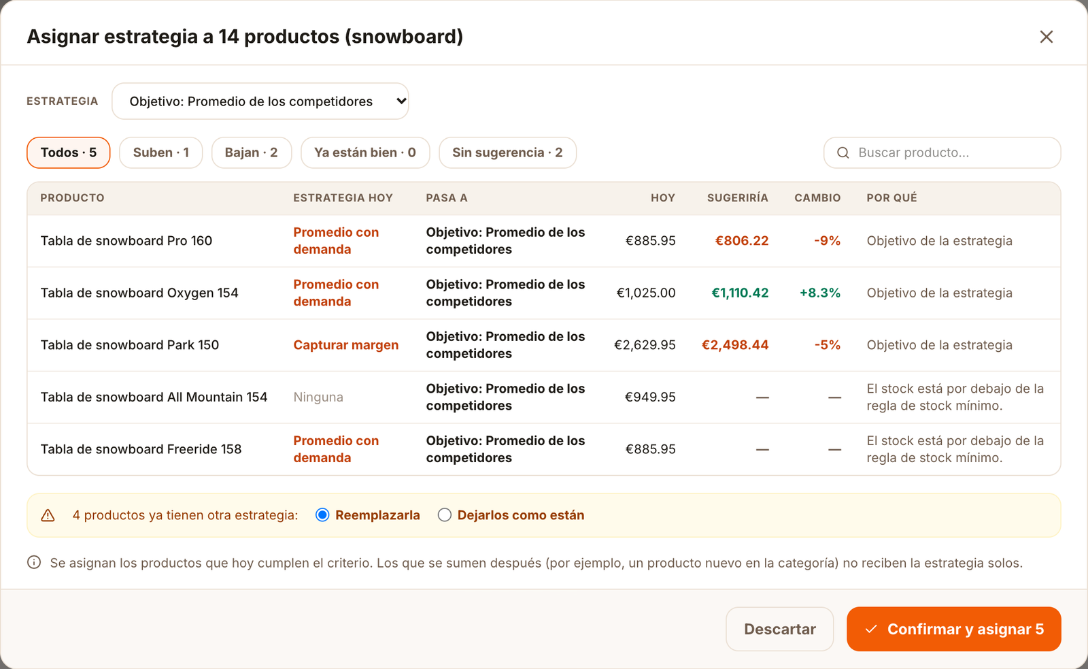This screenshot has height=669, width=1088.
Task: Click Tabla de snowboard Park 150 row
Action: [x=543, y=345]
